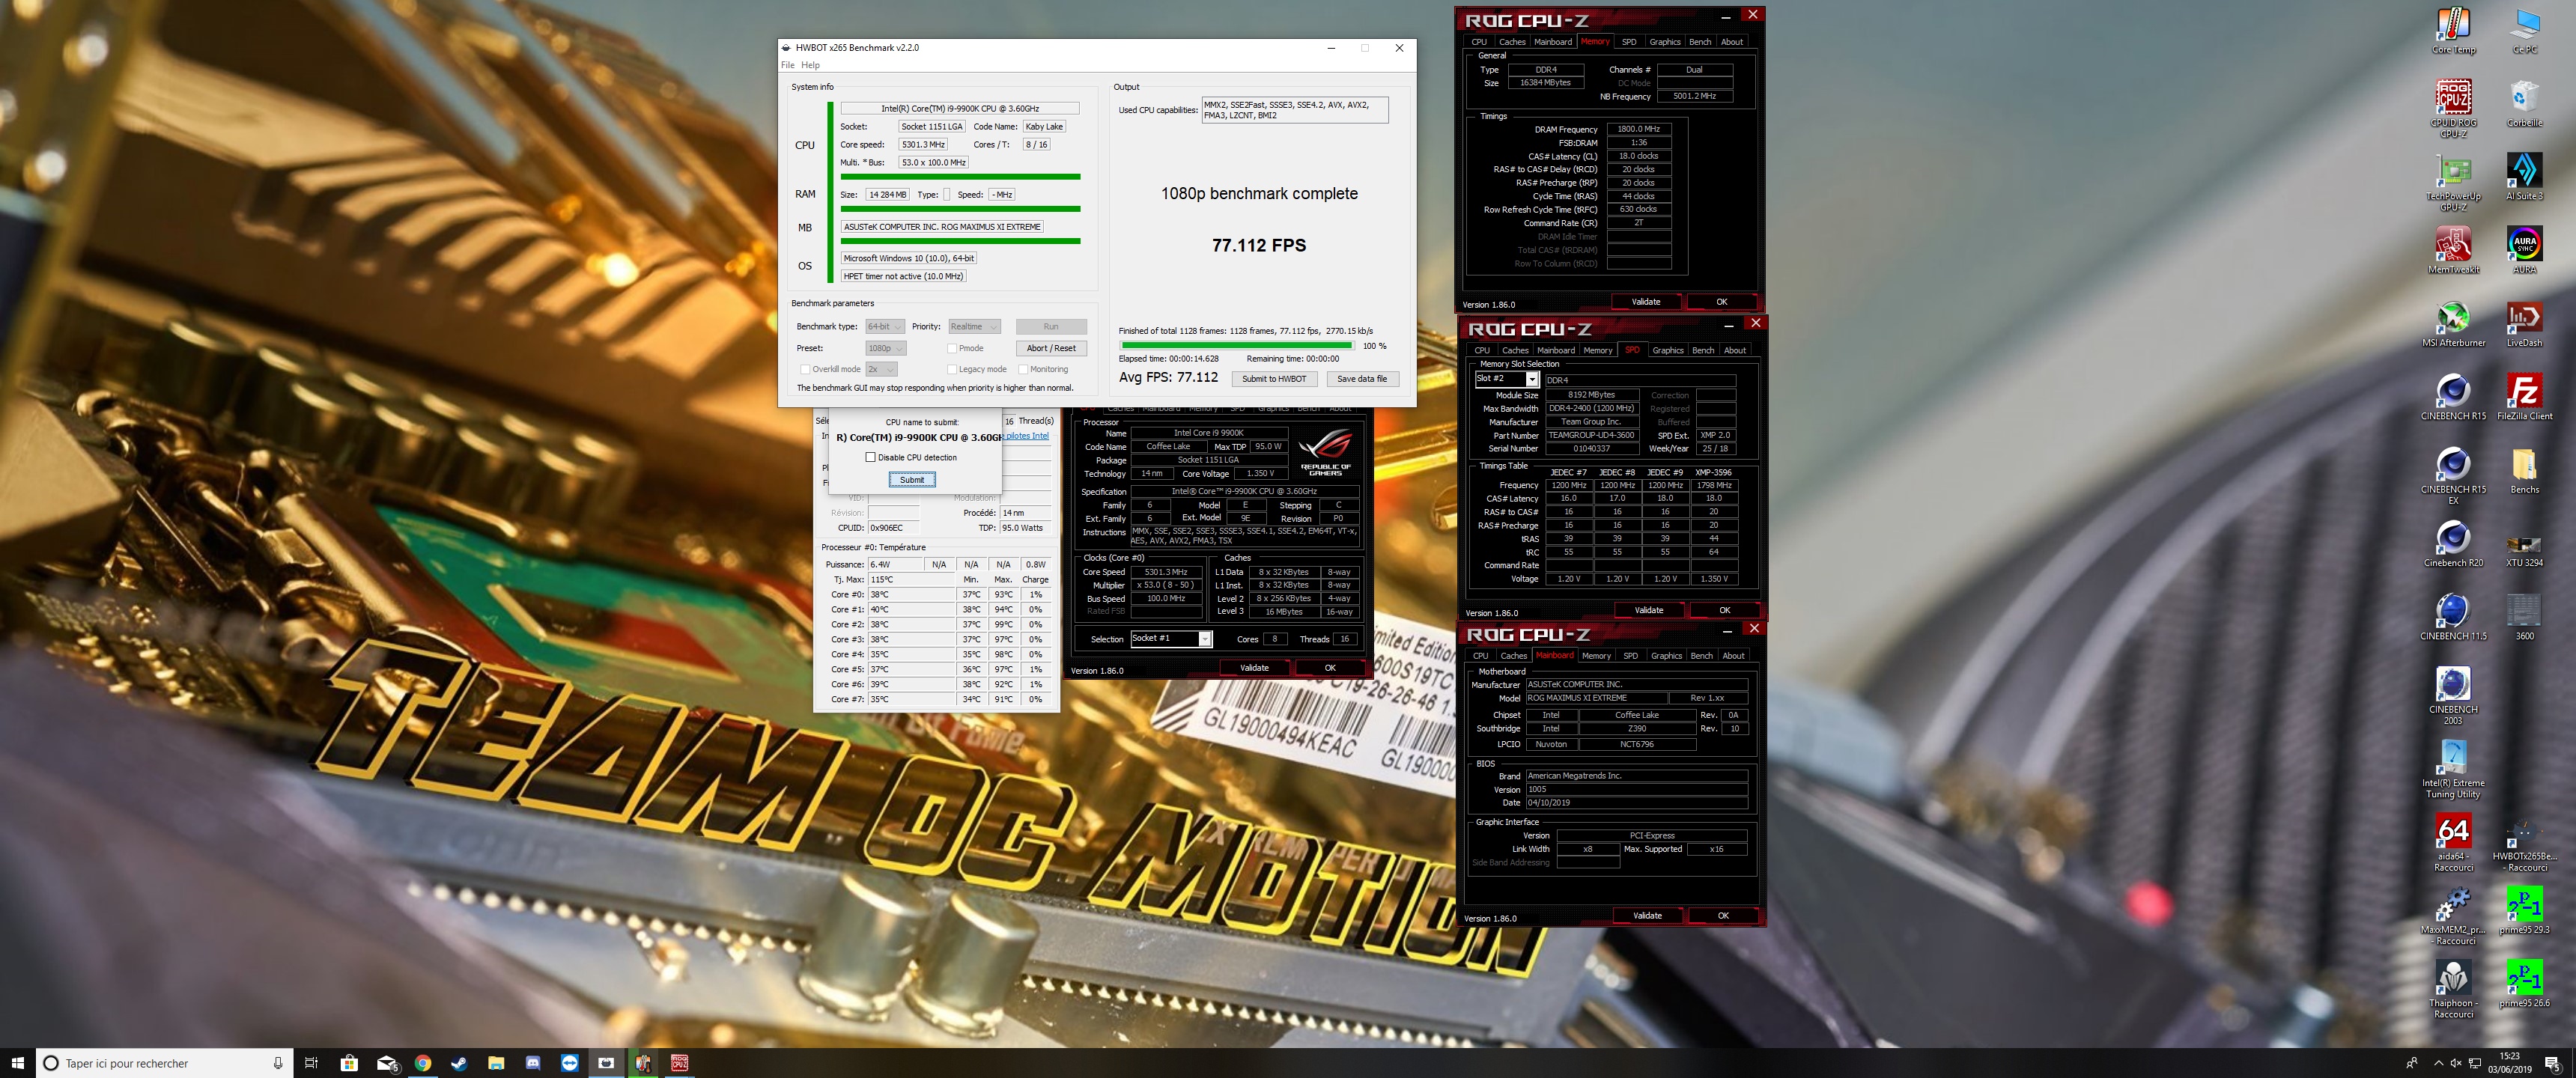Screen dimensions: 2576x1078
Task: Click the Abort / Reset button
Action: coord(1051,348)
